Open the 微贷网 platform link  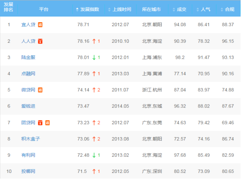pos(28,90)
